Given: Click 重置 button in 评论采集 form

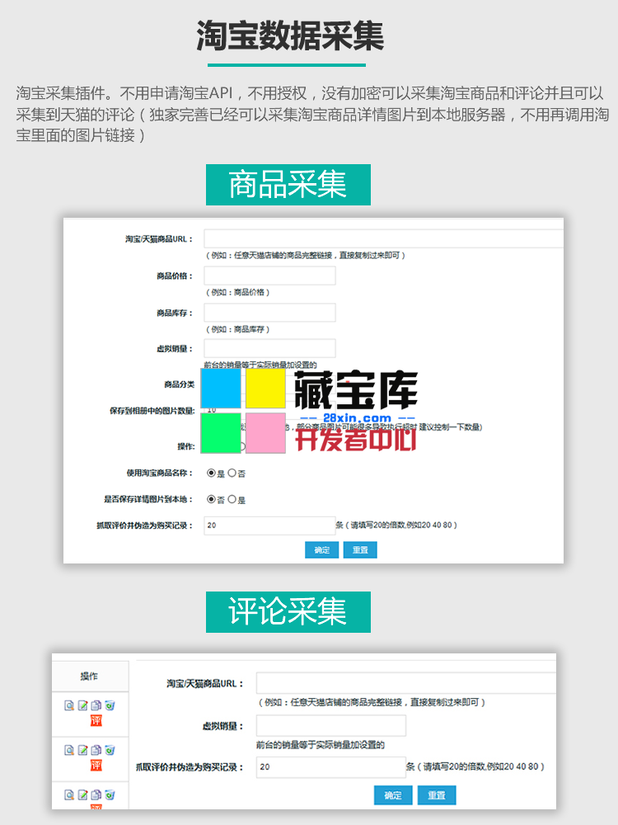Looking at the screenshot, I should (437, 795).
